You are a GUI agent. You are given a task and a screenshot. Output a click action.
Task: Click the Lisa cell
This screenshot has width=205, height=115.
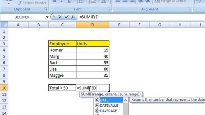point(62,69)
